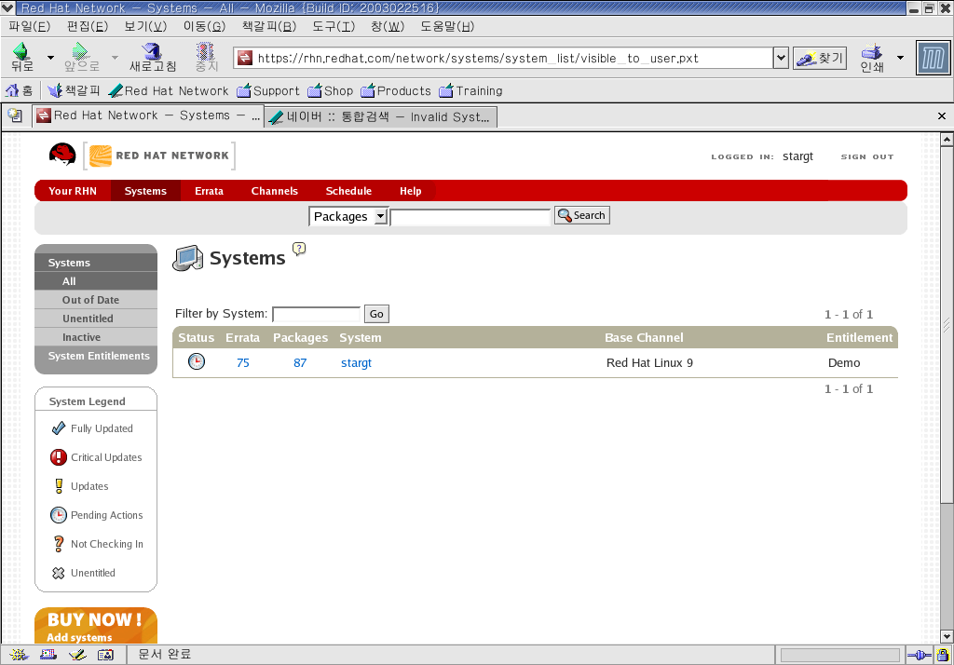Image resolution: width=954 pixels, height=665 pixels.
Task: Open the Channels navigation tab
Action: click(x=275, y=190)
